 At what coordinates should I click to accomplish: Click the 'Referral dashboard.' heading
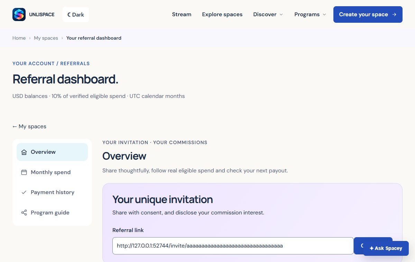[65, 79]
